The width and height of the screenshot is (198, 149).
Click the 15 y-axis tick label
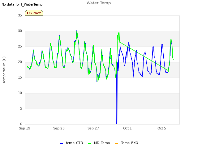point(20,77)
